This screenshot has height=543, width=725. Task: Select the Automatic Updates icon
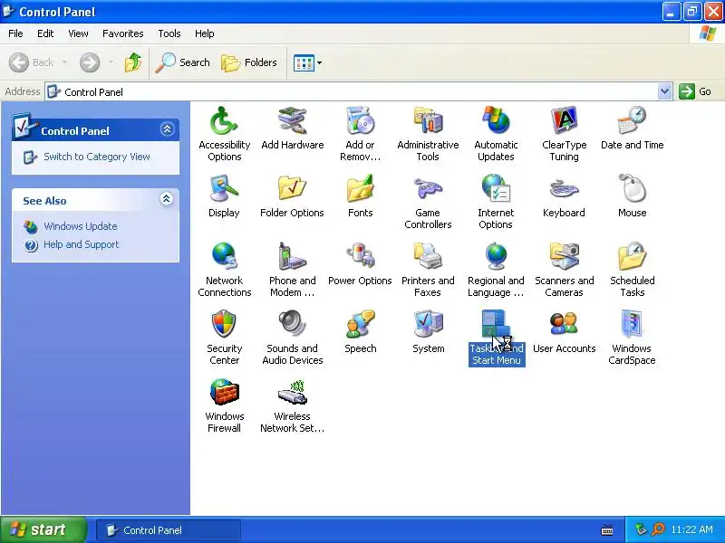click(x=496, y=121)
